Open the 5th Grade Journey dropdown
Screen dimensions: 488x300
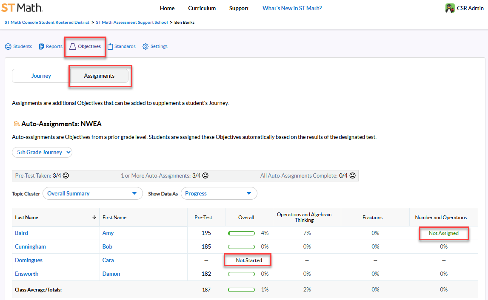[x=42, y=152]
